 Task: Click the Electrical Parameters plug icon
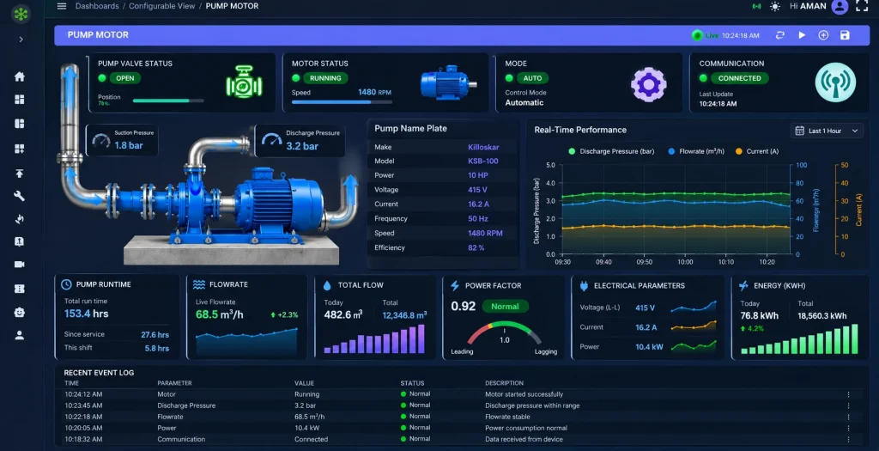point(584,285)
